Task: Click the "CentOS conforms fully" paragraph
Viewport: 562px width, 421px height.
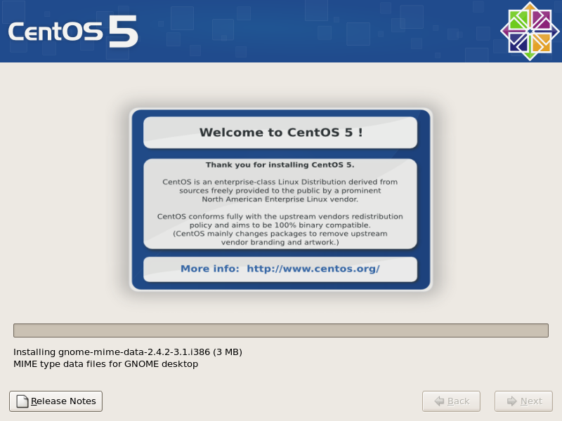Action: (x=280, y=220)
